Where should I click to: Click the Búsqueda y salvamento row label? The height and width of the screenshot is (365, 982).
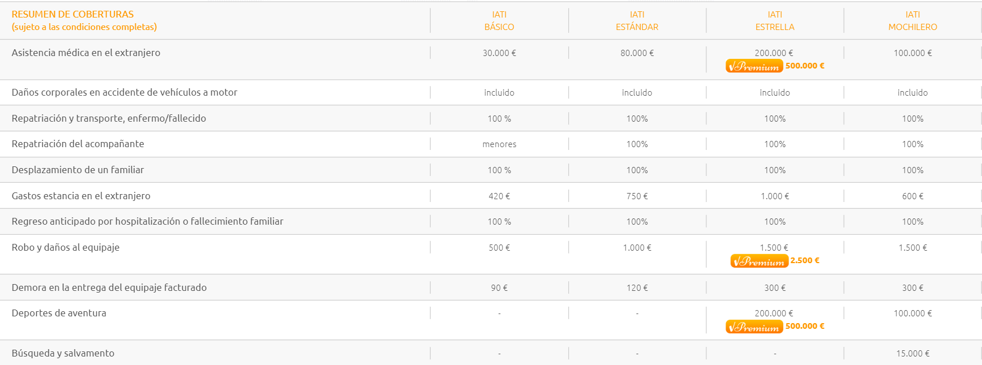pos(63,353)
